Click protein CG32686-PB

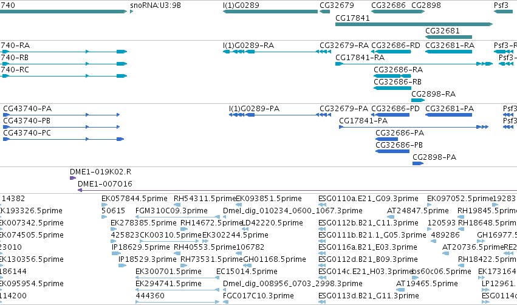[392, 151]
